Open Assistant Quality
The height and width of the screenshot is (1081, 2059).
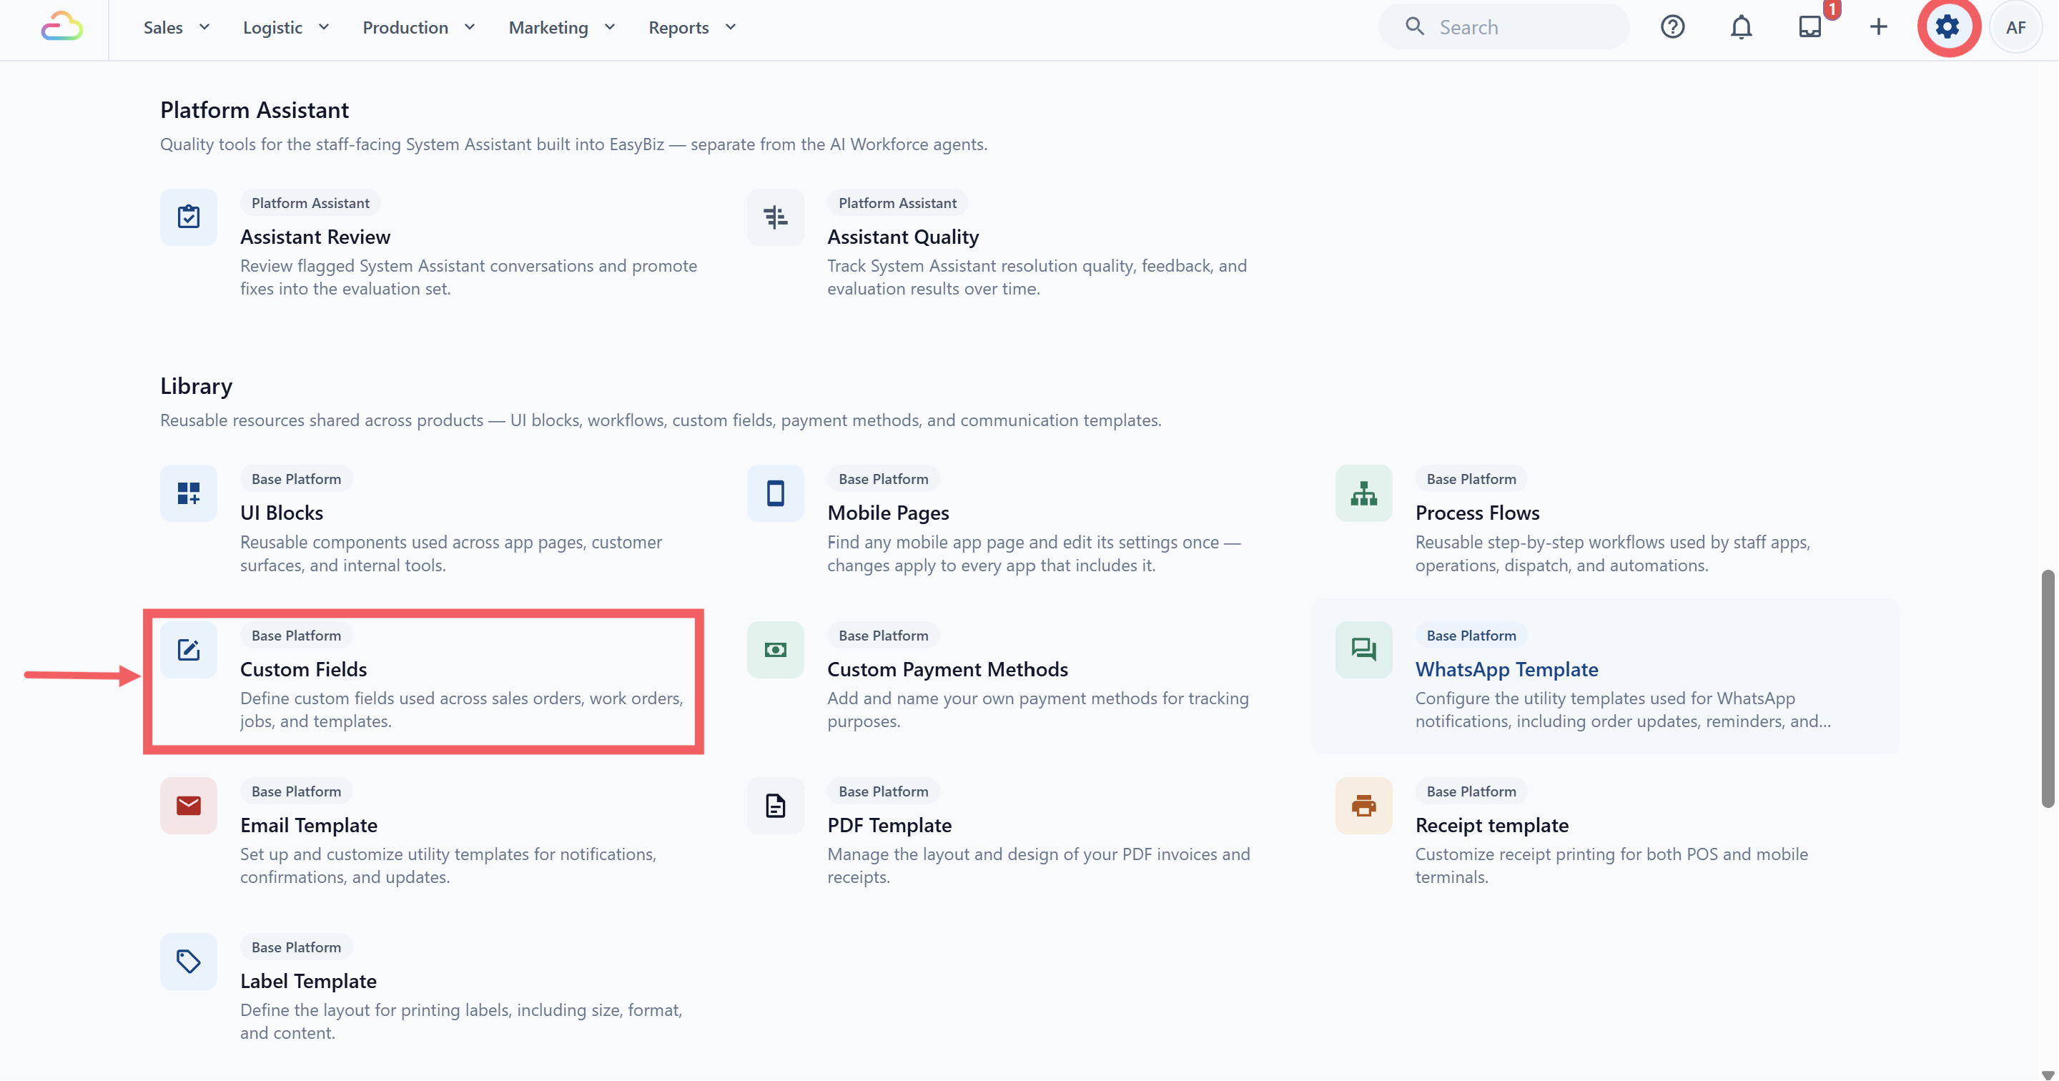point(903,237)
